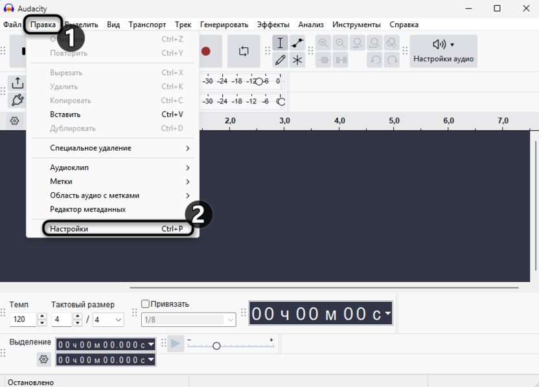Select the Multi-tool asterisk icon
This screenshot has width=539, height=387.
pos(297,60)
